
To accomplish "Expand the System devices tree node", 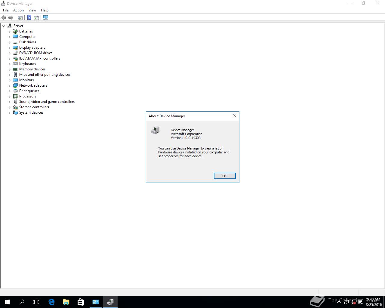I will point(10,112).
